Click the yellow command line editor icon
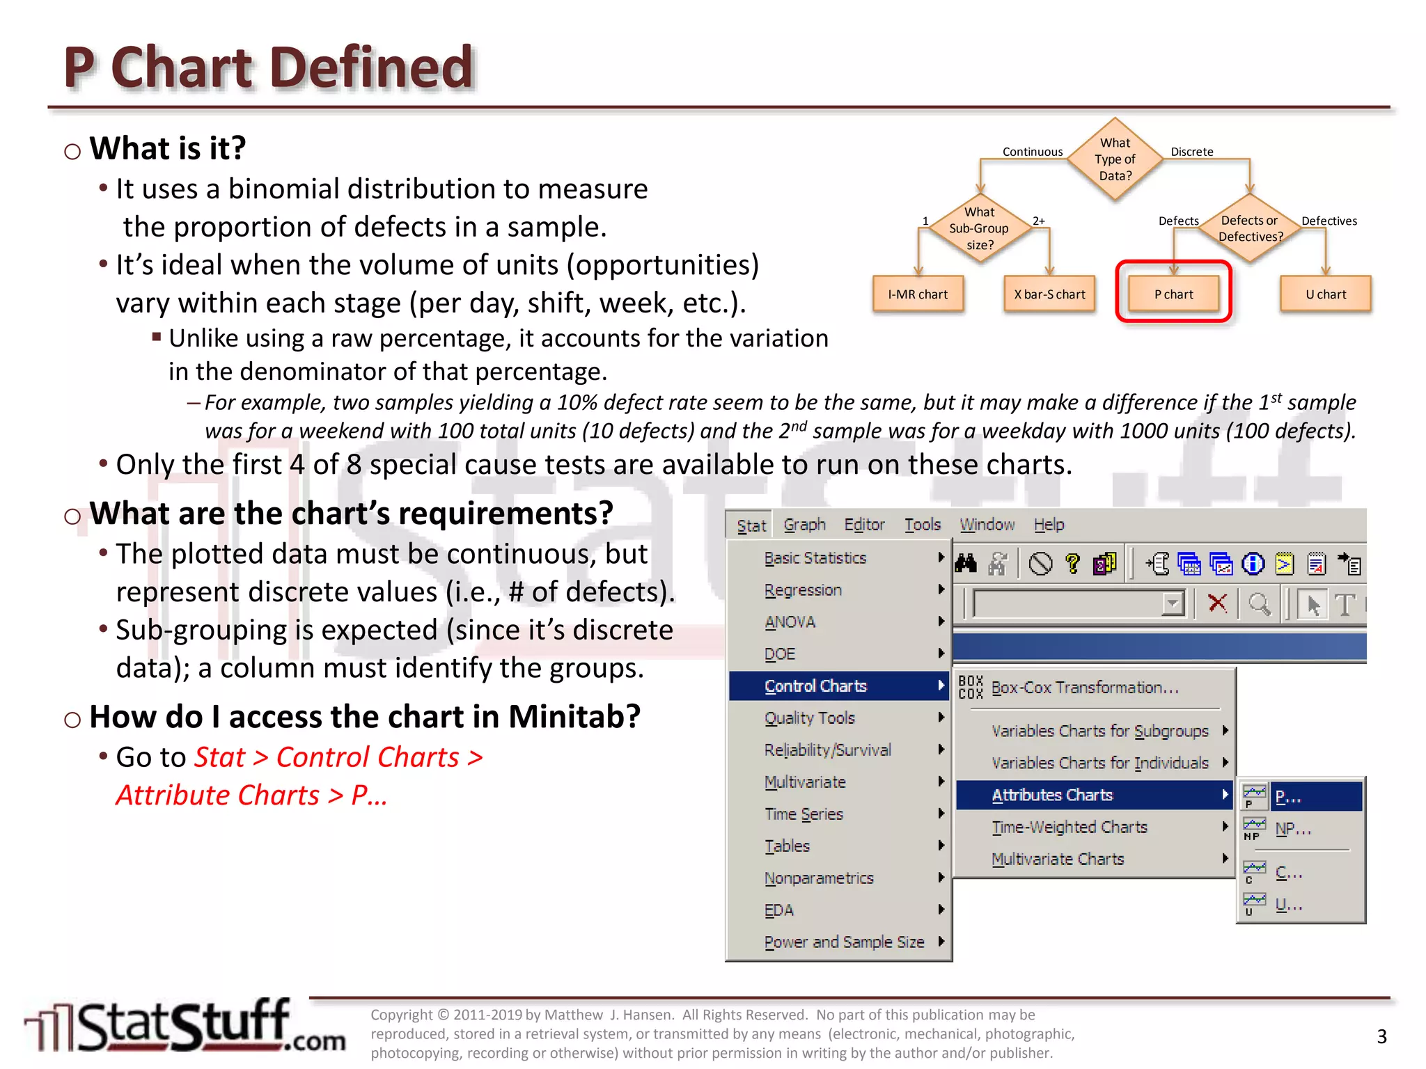Image resolution: width=1426 pixels, height=1069 pixels. click(x=1285, y=563)
